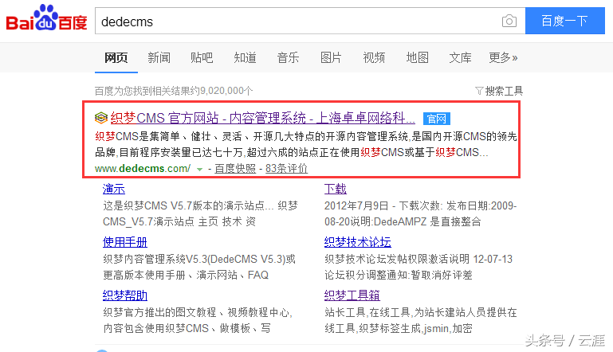Click the 官网 badge

[x=437, y=119]
